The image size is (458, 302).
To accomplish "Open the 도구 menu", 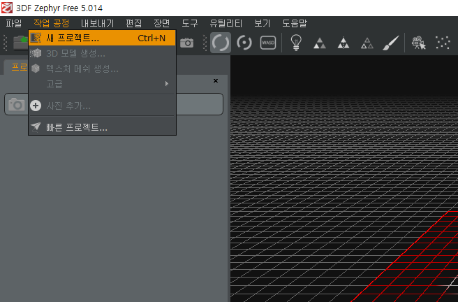I will [190, 23].
